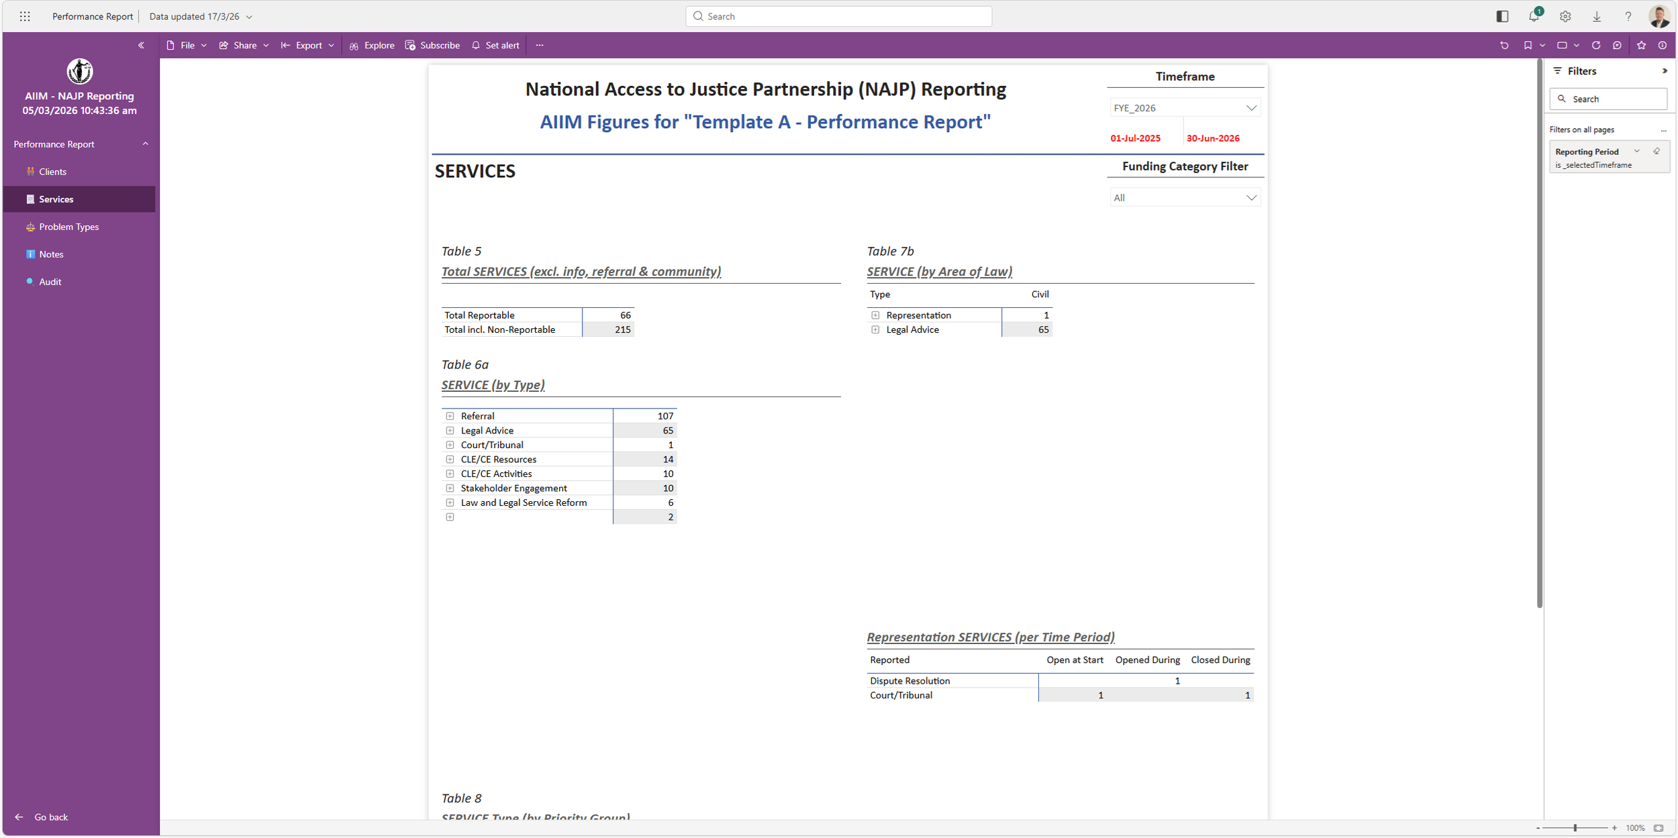Open the app launcher waffle icon
1678x838 pixels.
pos(25,17)
